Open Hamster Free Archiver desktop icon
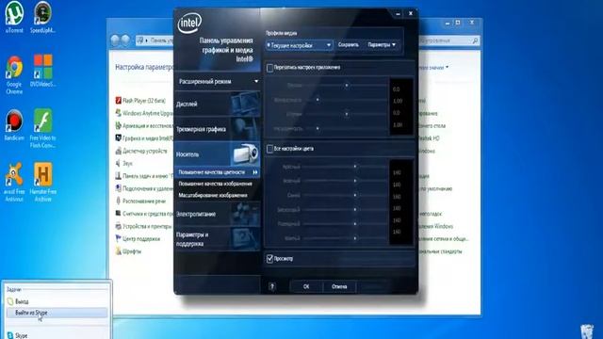The width and height of the screenshot is (603, 339). tap(42, 183)
